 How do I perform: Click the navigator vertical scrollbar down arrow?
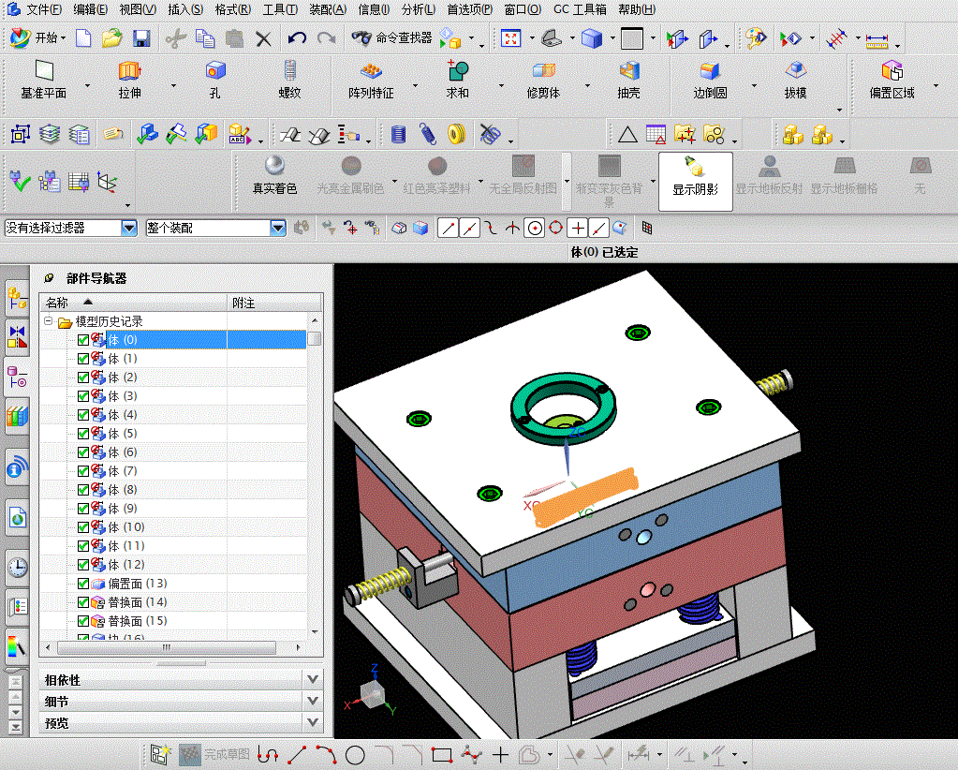pyautogui.click(x=315, y=633)
